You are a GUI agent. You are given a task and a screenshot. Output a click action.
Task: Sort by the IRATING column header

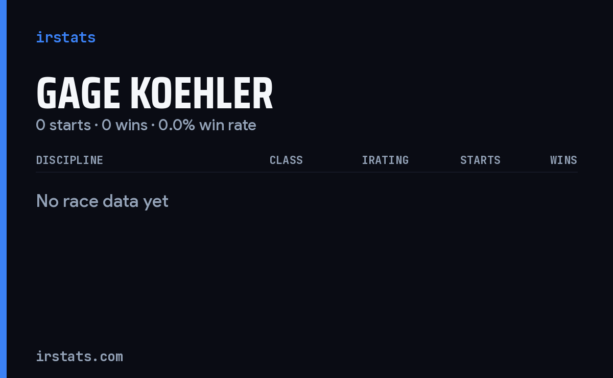[x=385, y=160]
